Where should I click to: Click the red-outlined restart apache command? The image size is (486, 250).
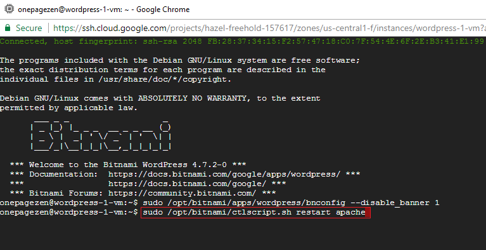click(255, 213)
